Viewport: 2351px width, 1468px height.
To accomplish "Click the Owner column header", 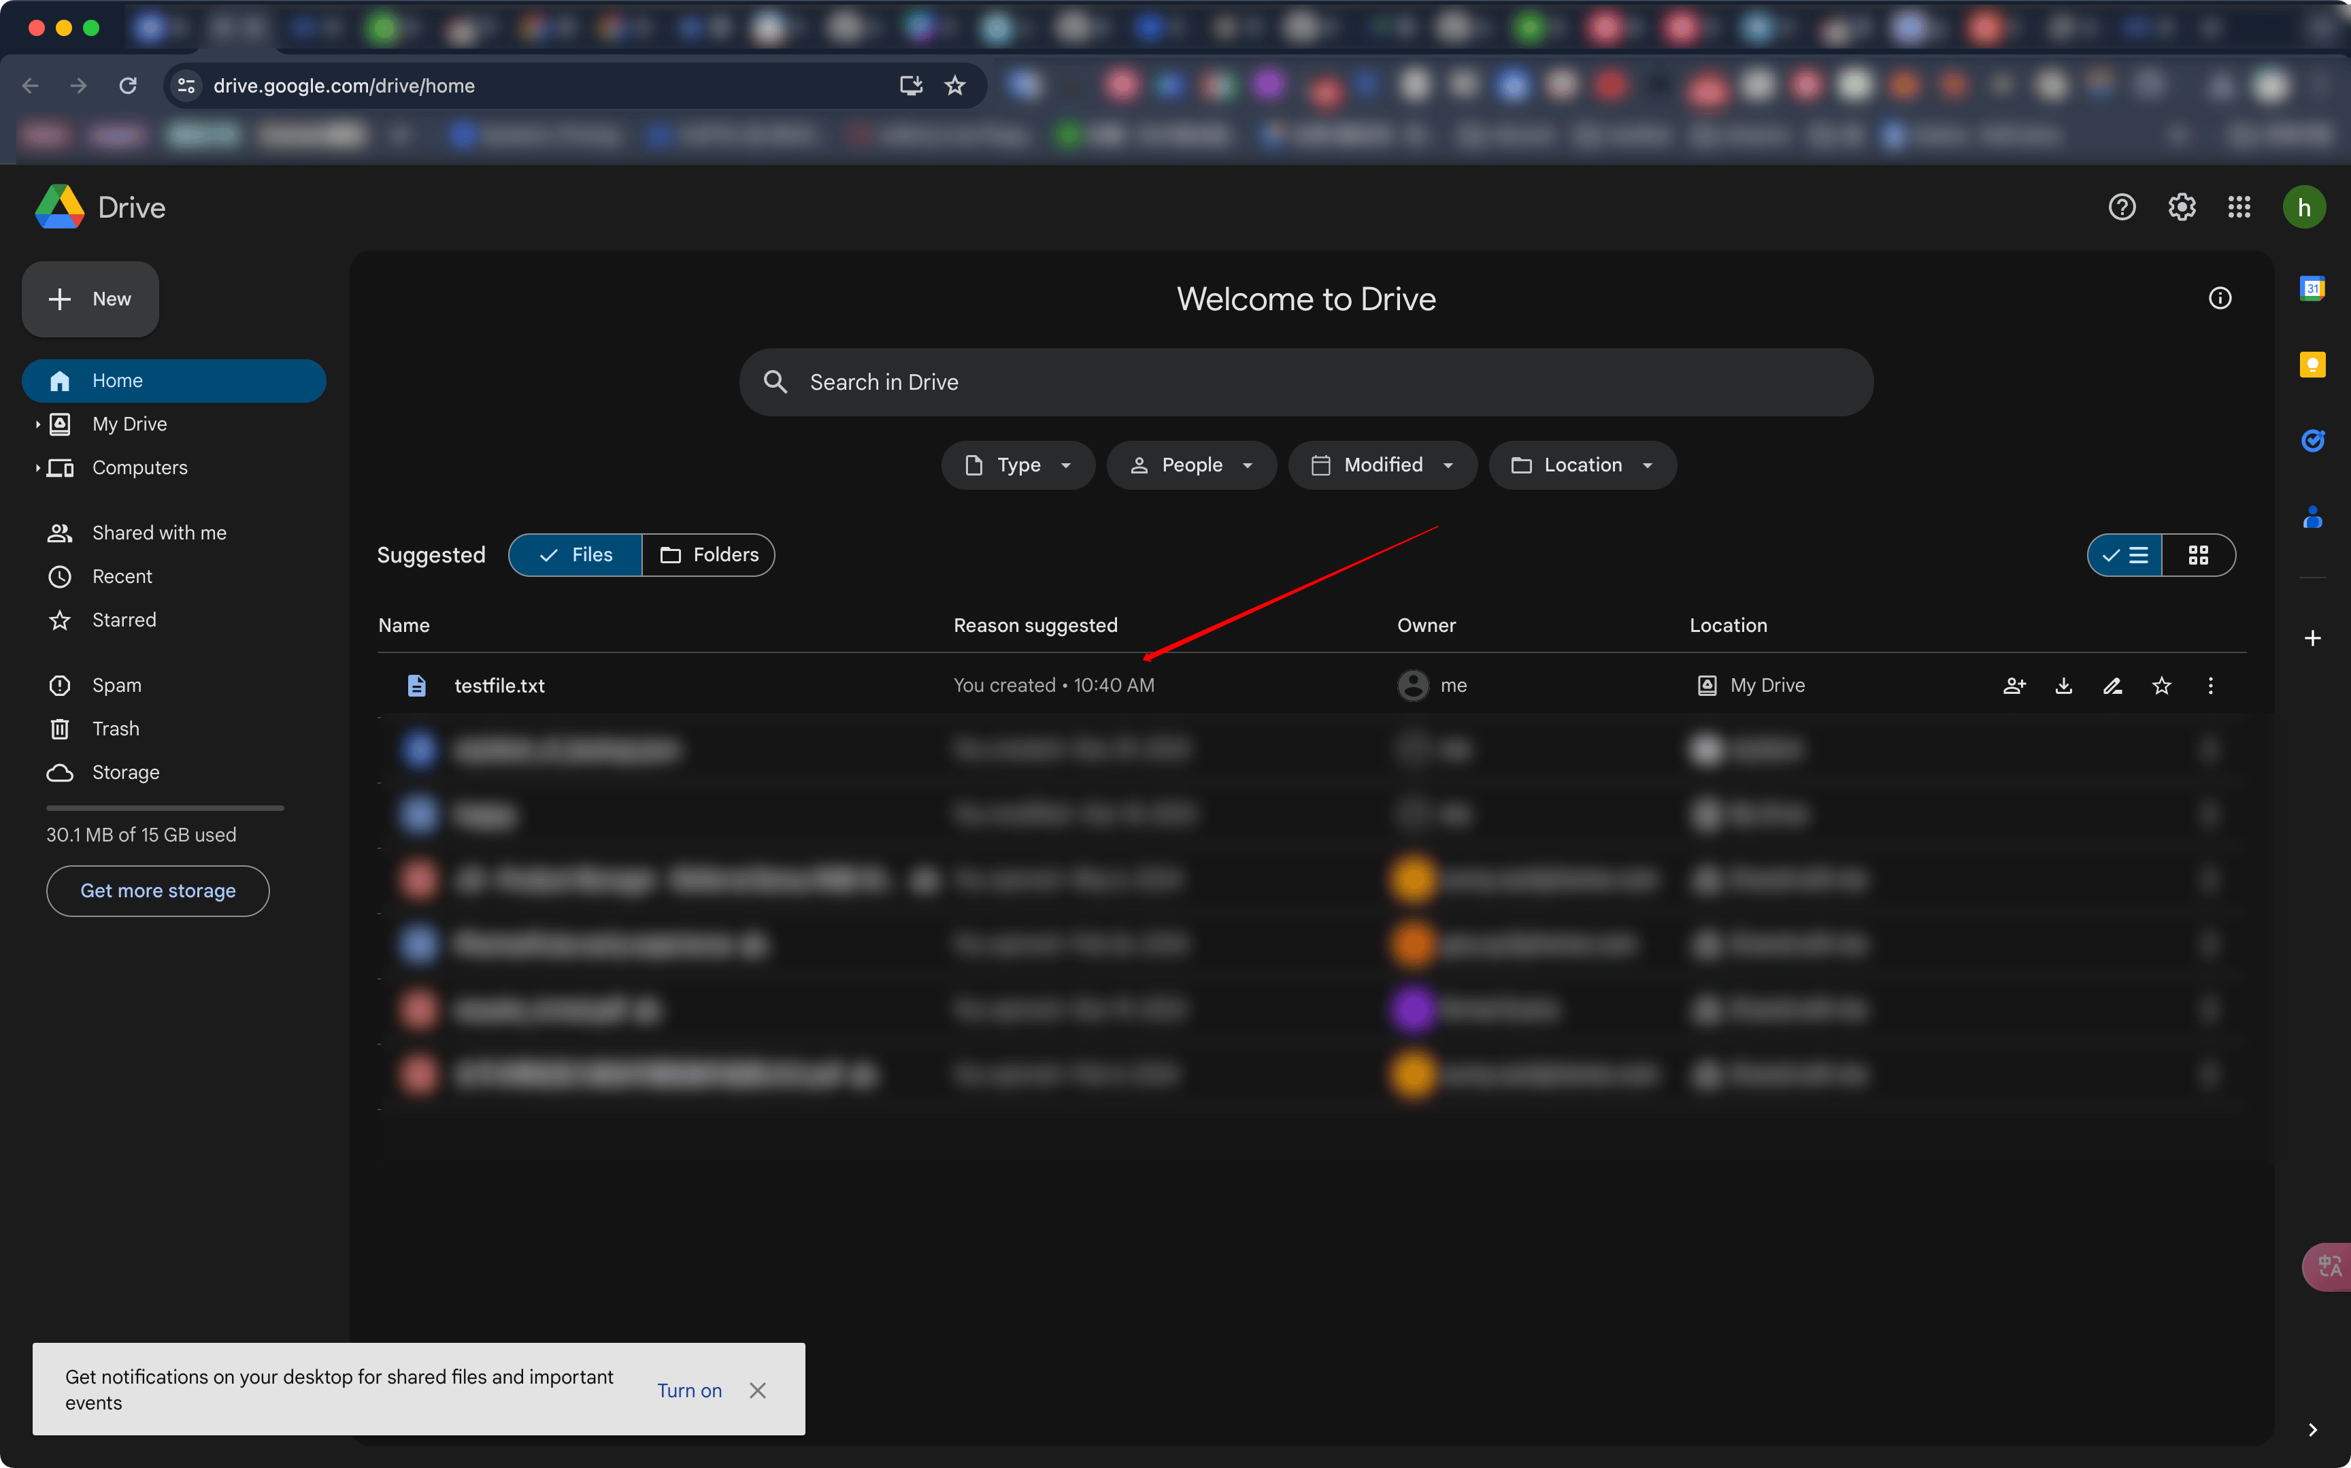I will pos(1426,625).
